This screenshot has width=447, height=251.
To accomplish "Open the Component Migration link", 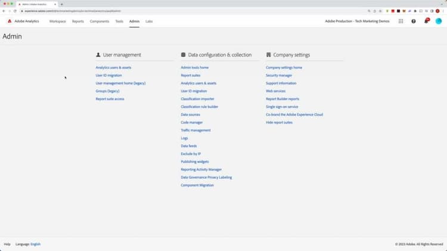I will (197, 185).
